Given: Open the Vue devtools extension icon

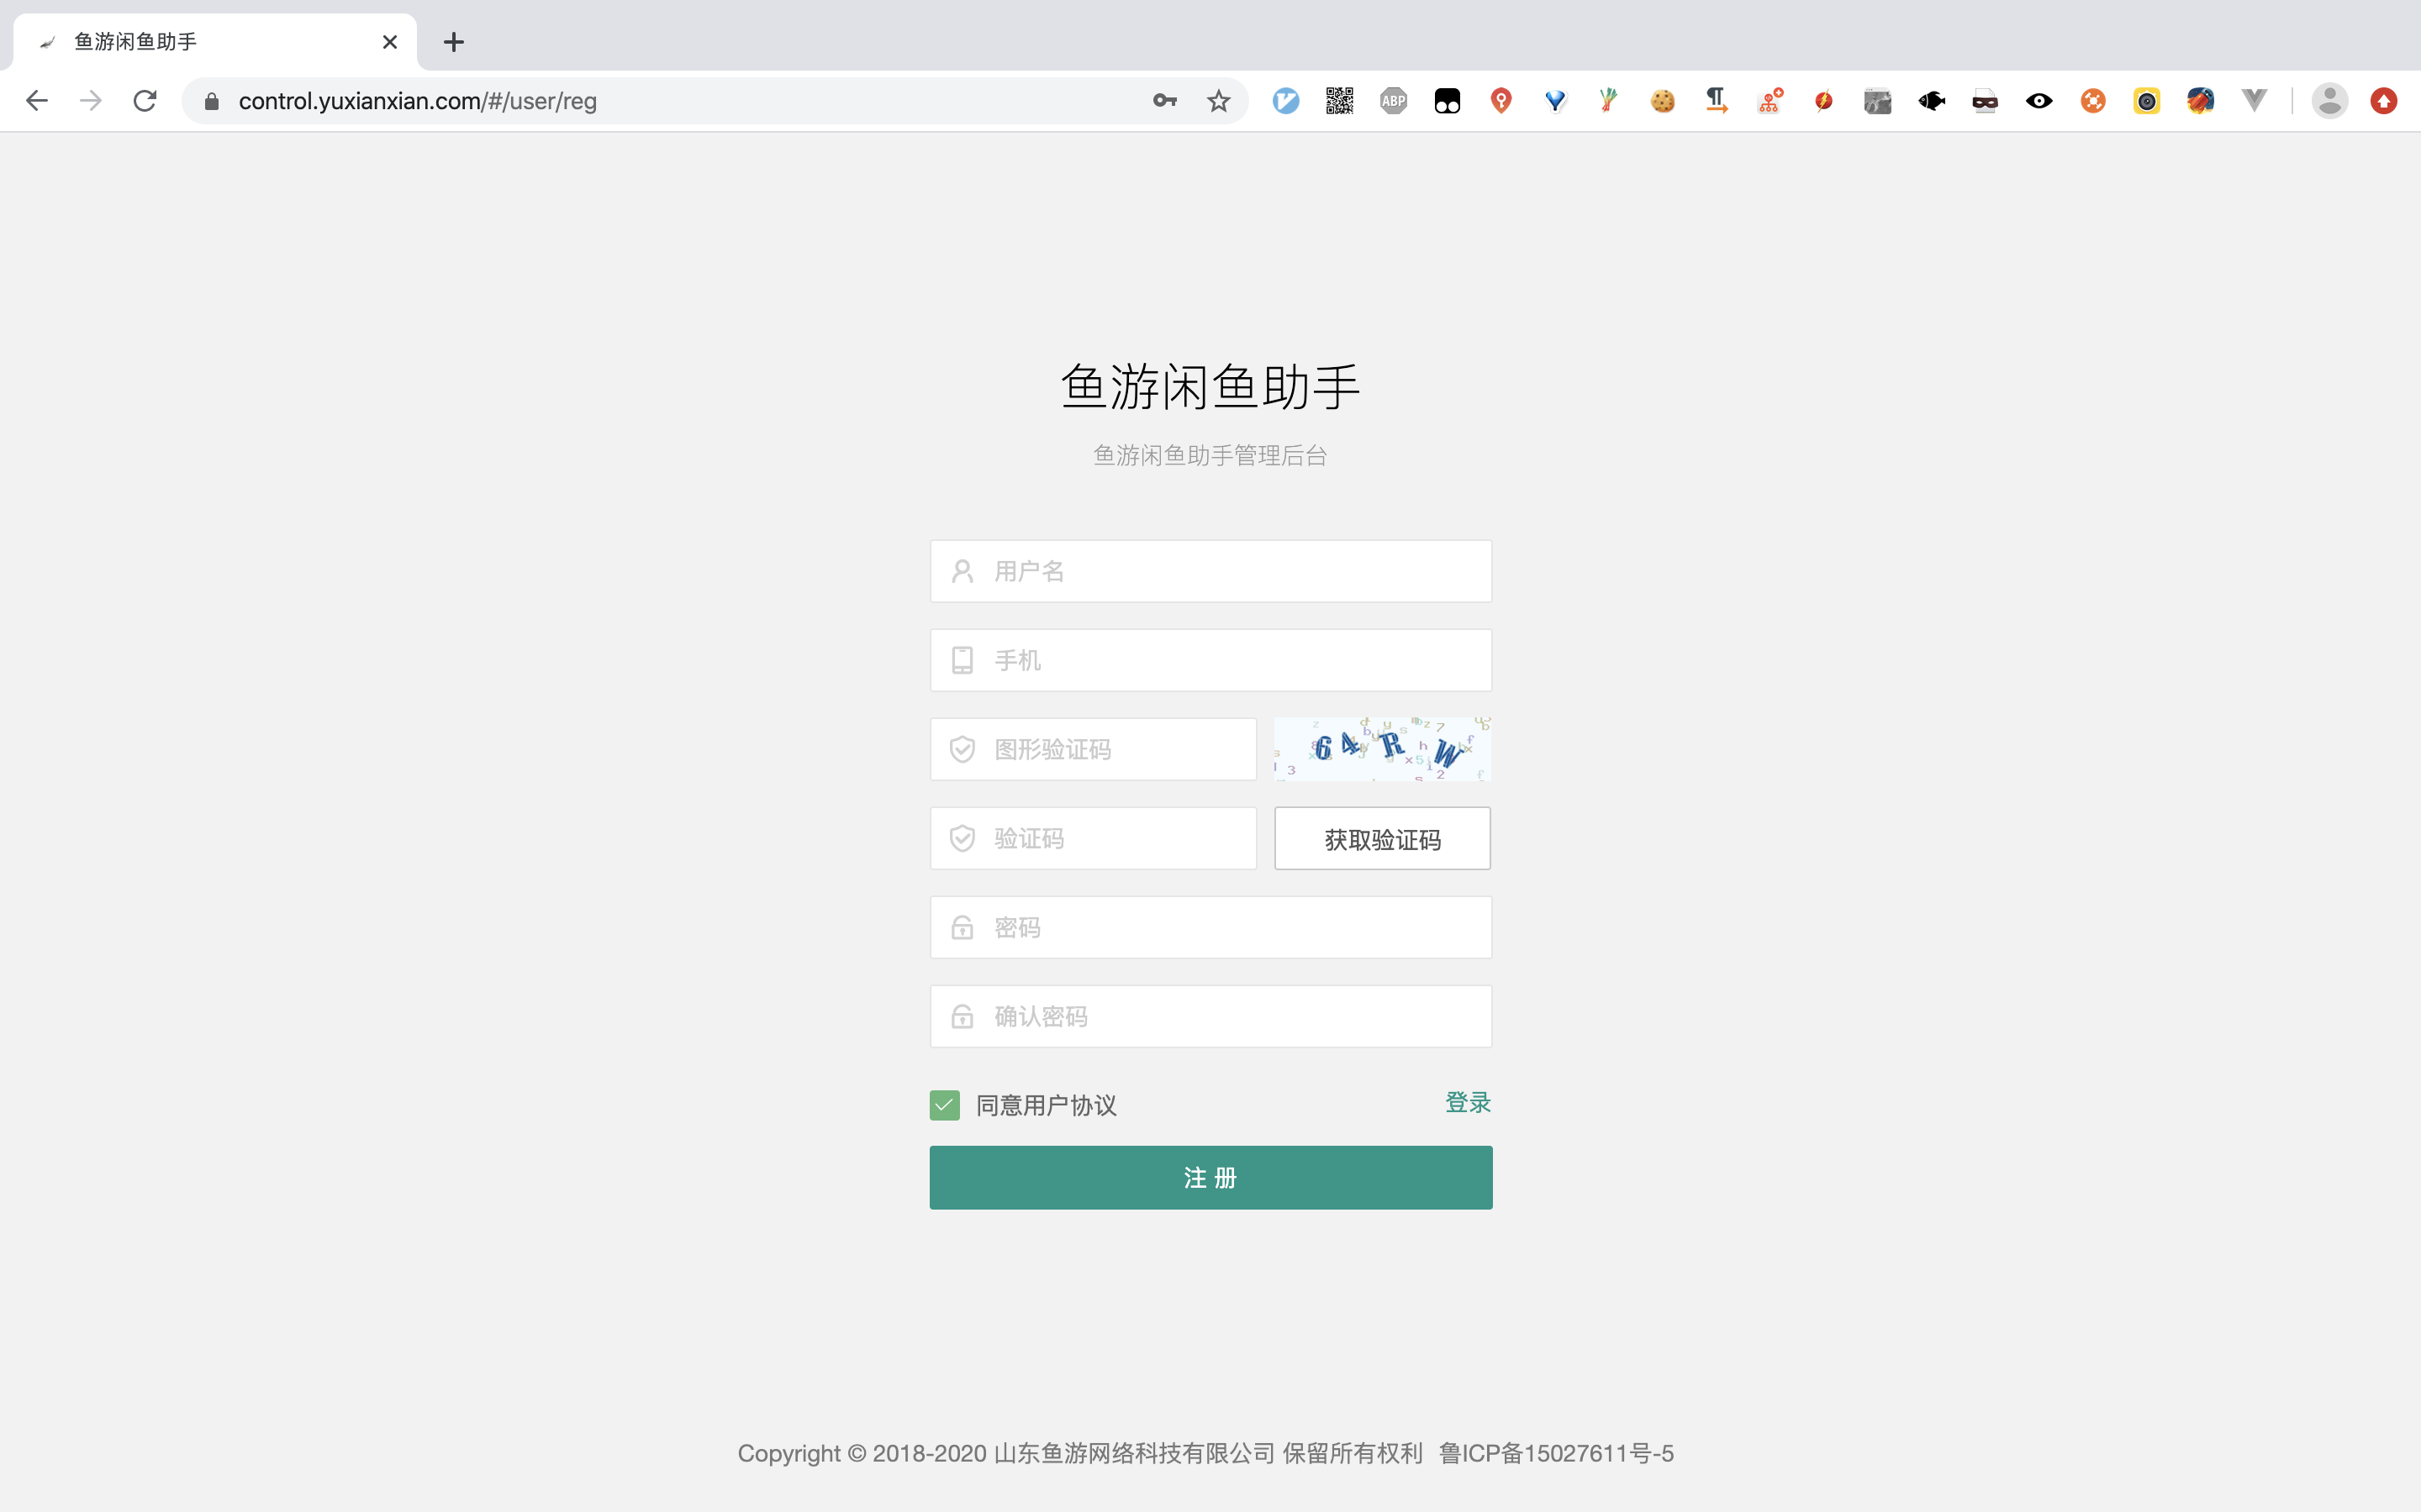Looking at the screenshot, I should [x=2254, y=101].
